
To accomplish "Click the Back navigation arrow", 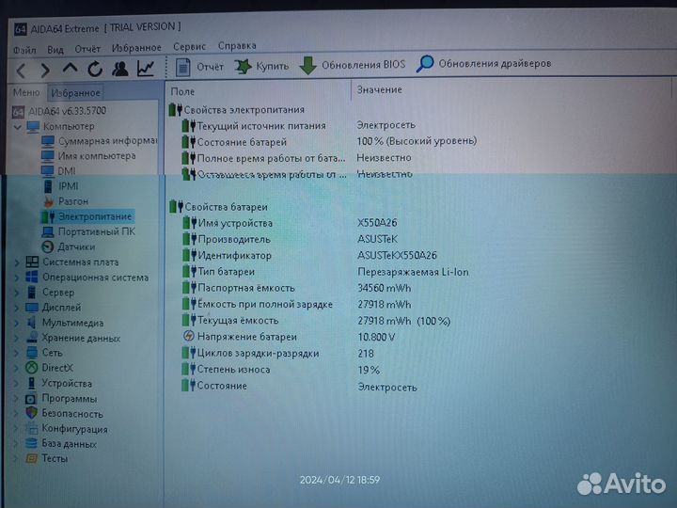I will (x=21, y=70).
